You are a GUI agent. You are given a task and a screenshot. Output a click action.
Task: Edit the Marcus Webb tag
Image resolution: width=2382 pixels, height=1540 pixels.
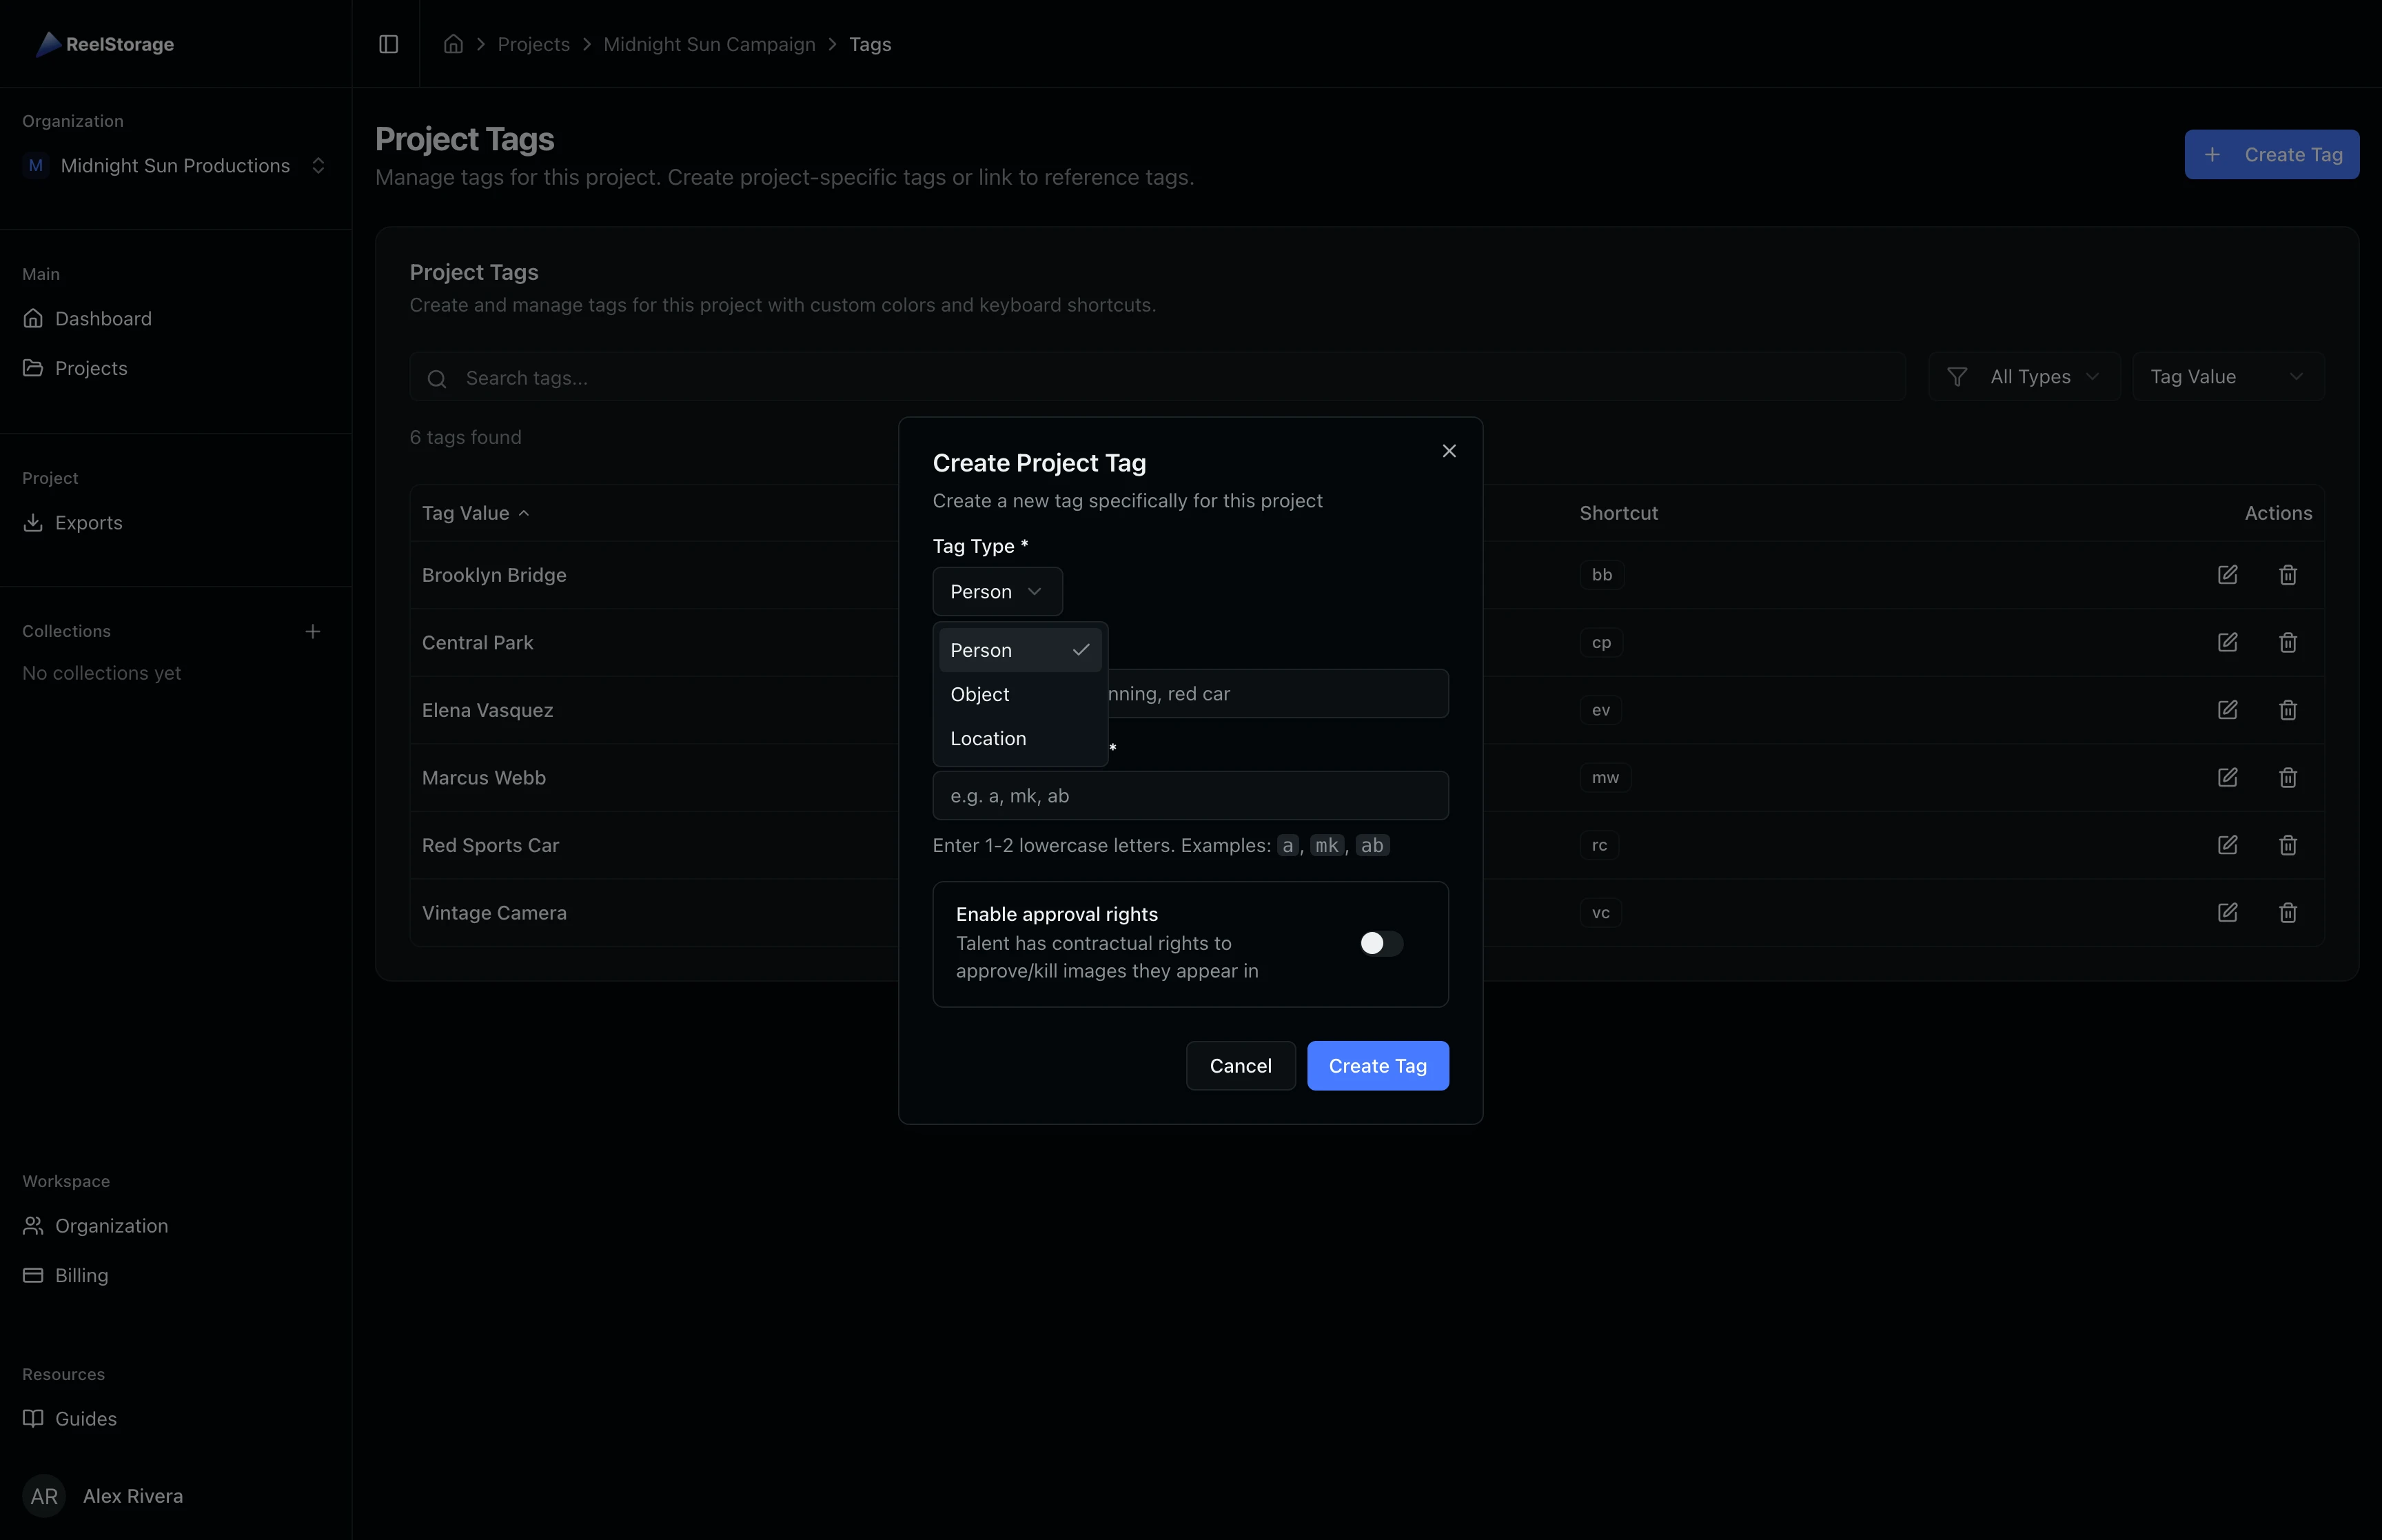pyautogui.click(x=2228, y=777)
